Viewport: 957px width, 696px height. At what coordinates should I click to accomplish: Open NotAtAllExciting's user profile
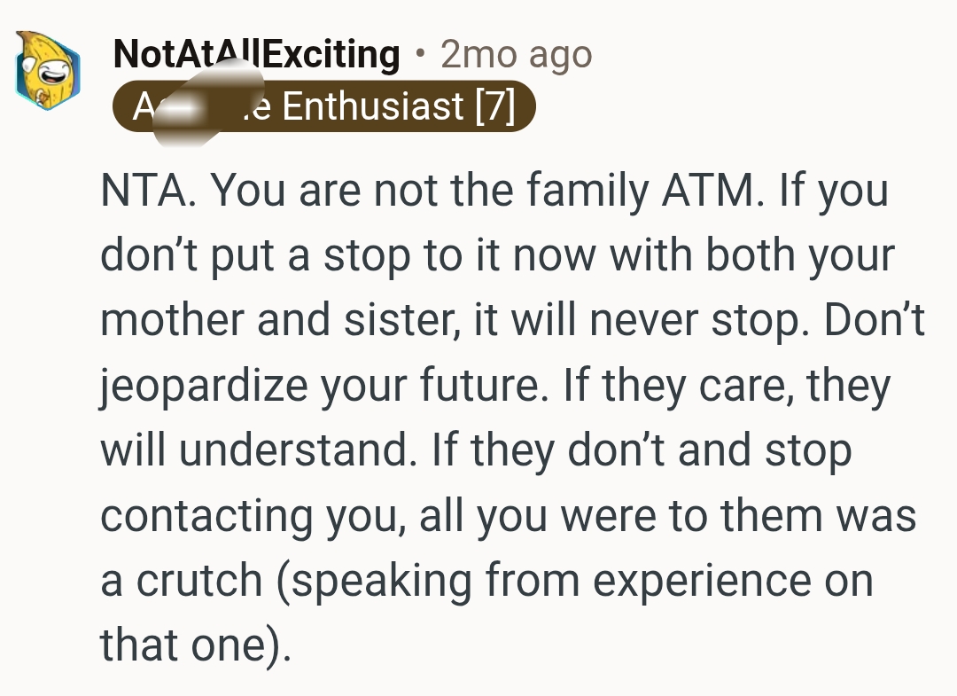[257, 55]
